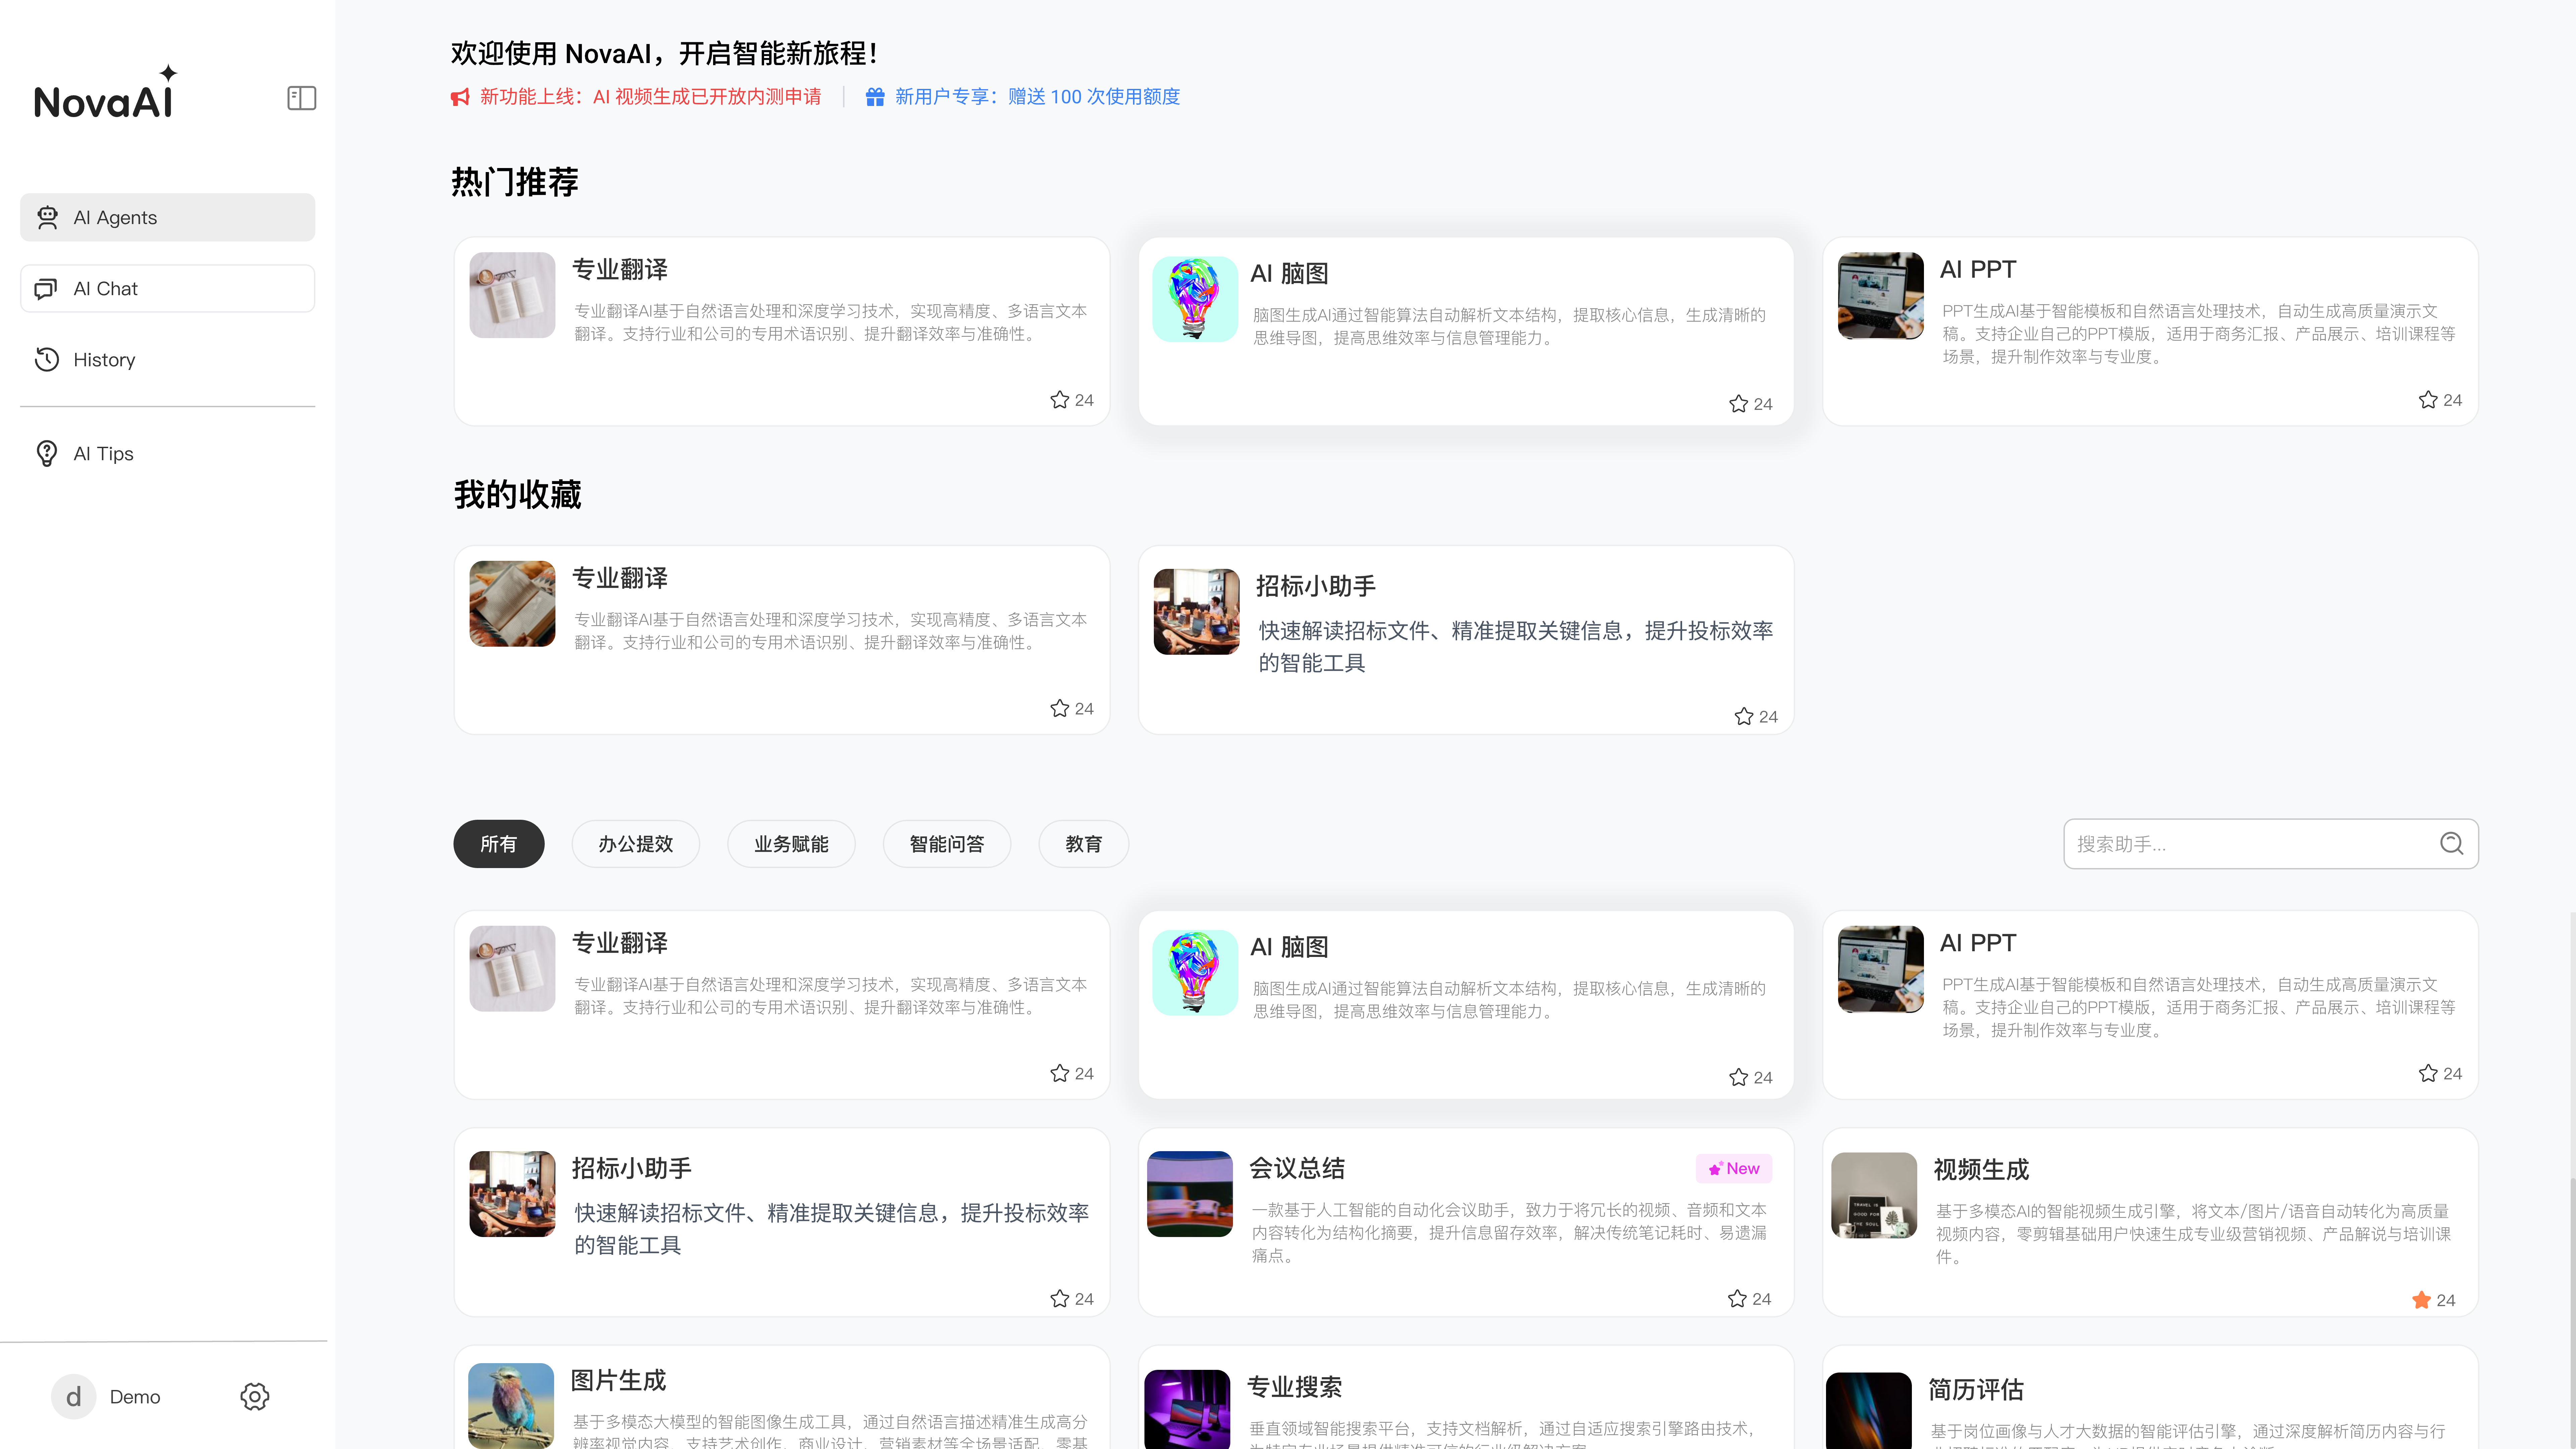Open the 简历评估 agent title
Viewport: 2576px width, 1449px height.
tap(1976, 1390)
